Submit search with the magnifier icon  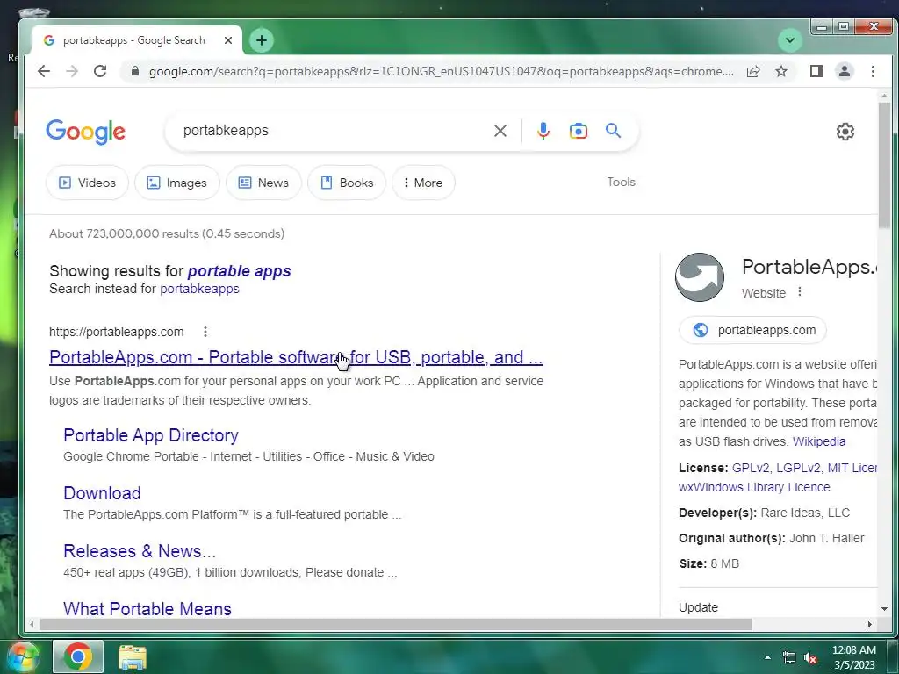pos(613,131)
